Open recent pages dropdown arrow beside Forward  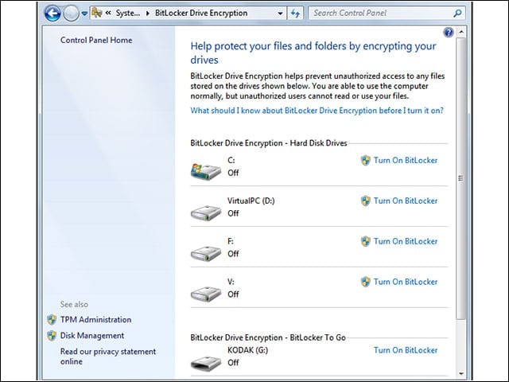click(x=84, y=14)
